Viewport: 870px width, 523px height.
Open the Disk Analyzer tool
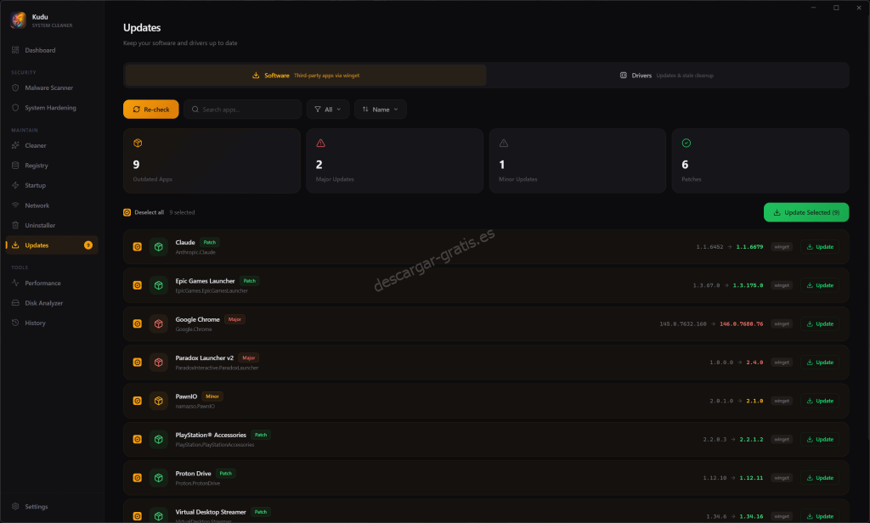[52, 303]
